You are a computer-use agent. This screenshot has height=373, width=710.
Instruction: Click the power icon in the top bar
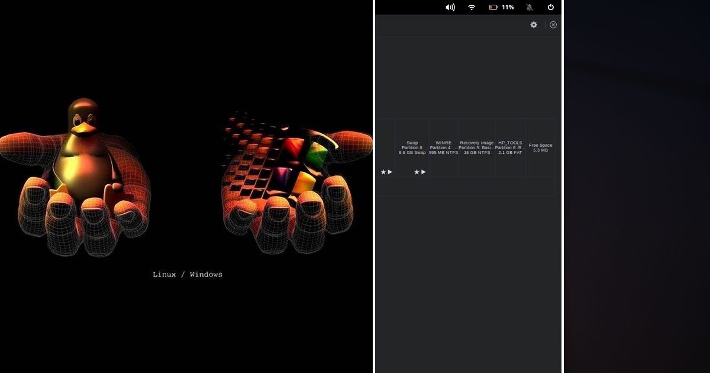pos(551,7)
